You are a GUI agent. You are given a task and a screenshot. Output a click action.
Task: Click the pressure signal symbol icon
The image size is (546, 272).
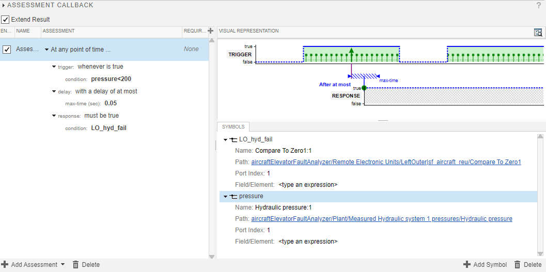(233, 196)
